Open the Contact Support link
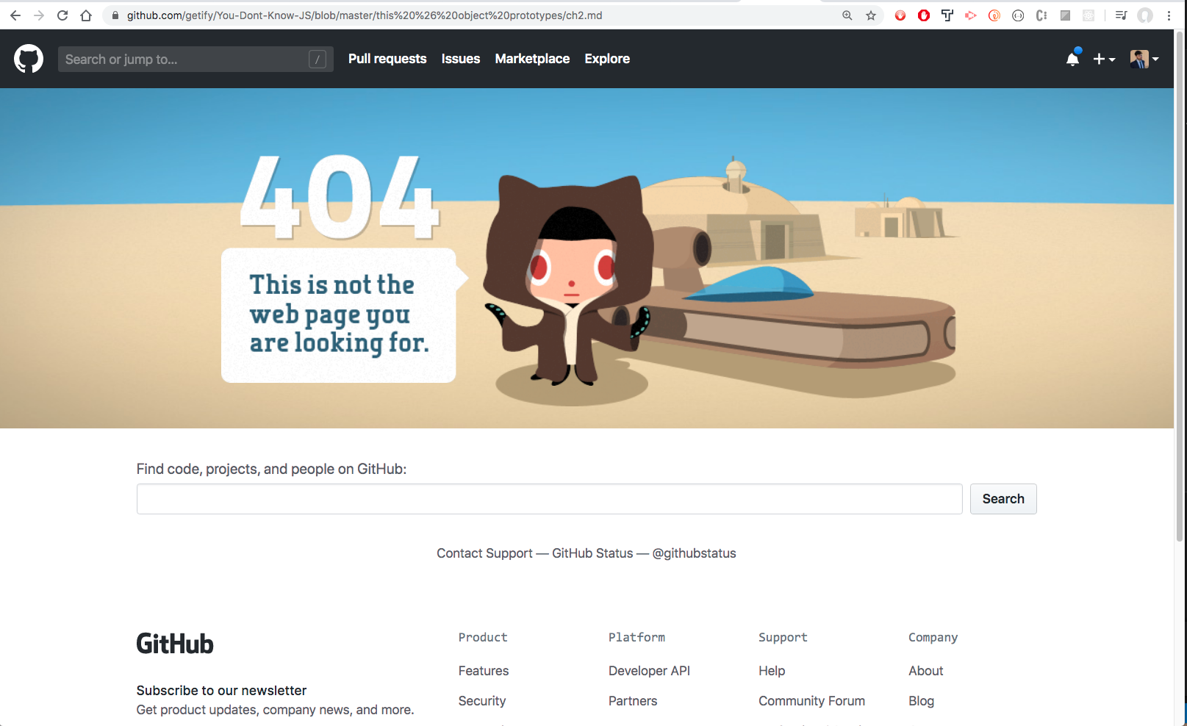This screenshot has width=1187, height=726. (484, 553)
